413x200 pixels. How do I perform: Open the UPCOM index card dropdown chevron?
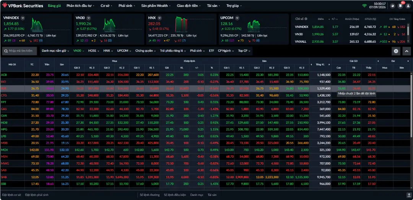[237, 18]
